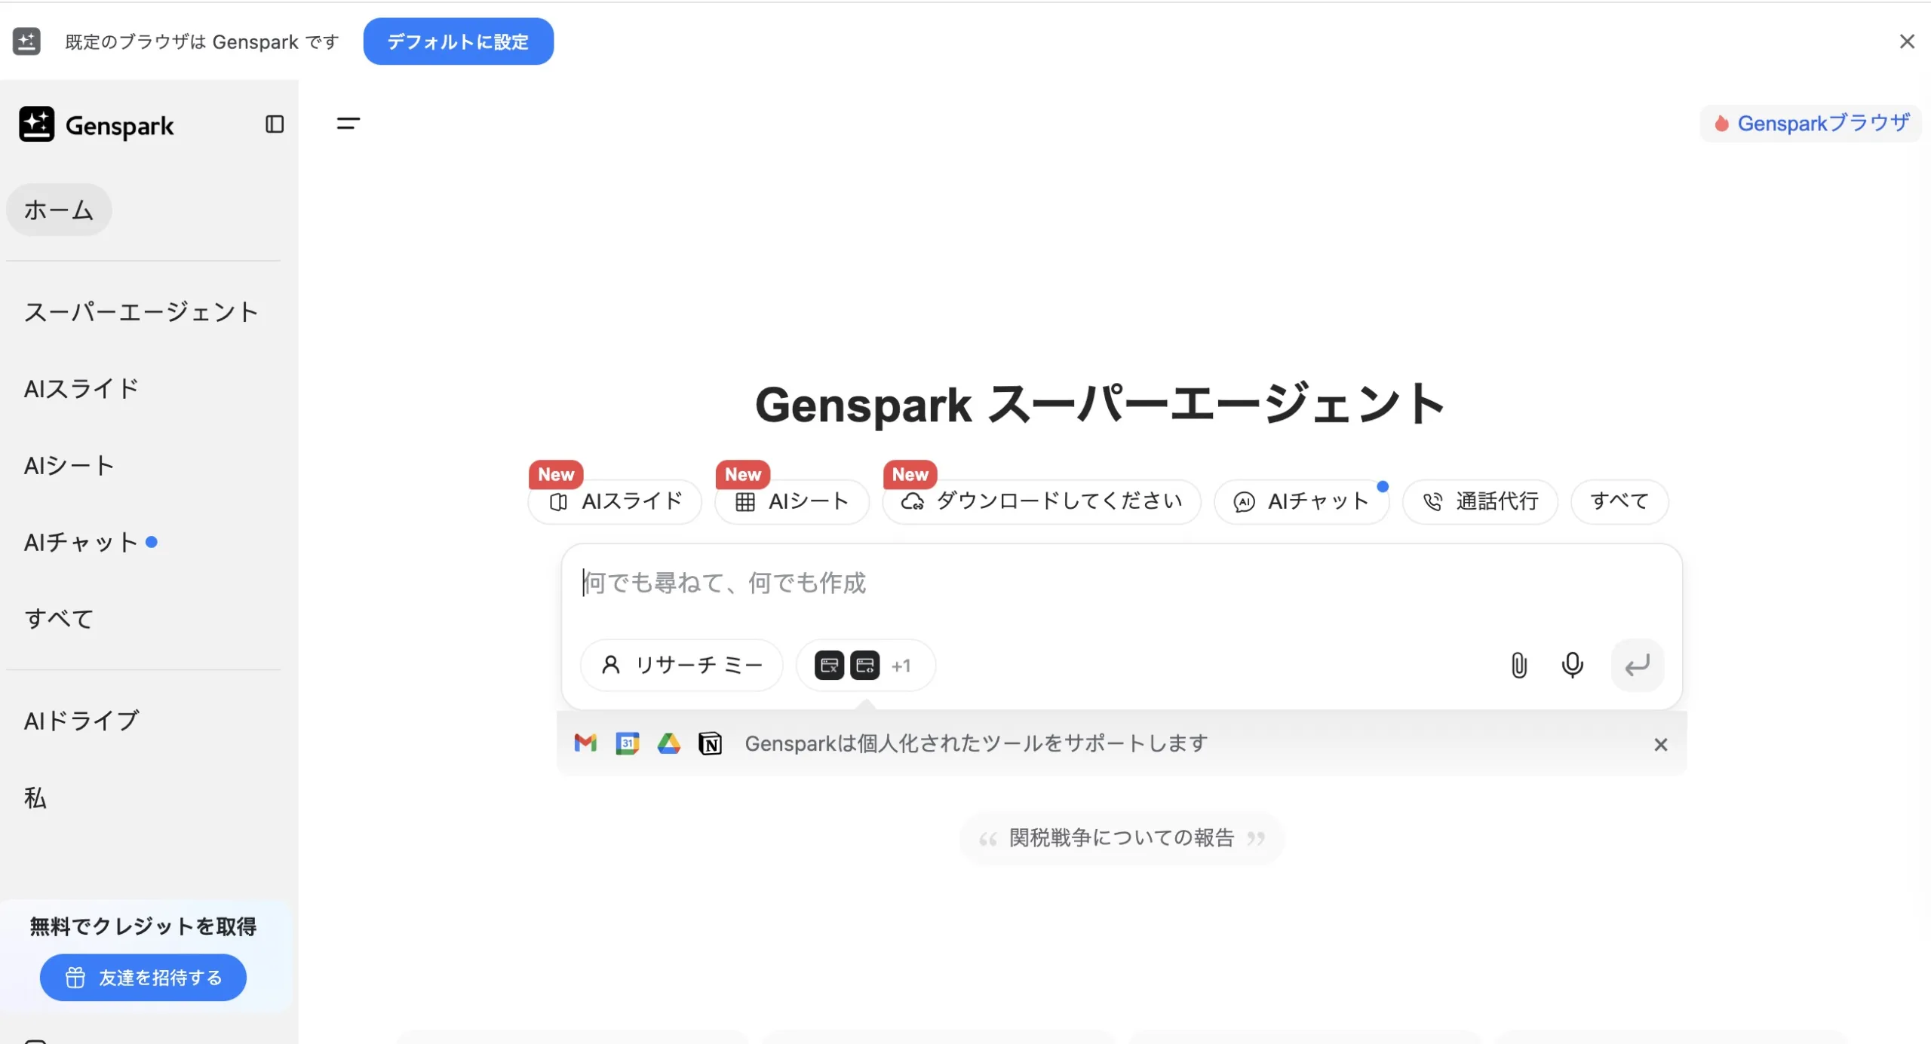1931x1044 pixels.
Task: Open AIドライブ in sidebar
Action: pos(81,721)
